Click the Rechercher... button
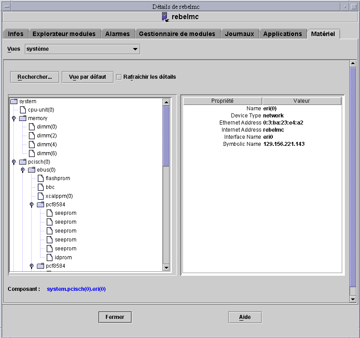 click(x=35, y=77)
